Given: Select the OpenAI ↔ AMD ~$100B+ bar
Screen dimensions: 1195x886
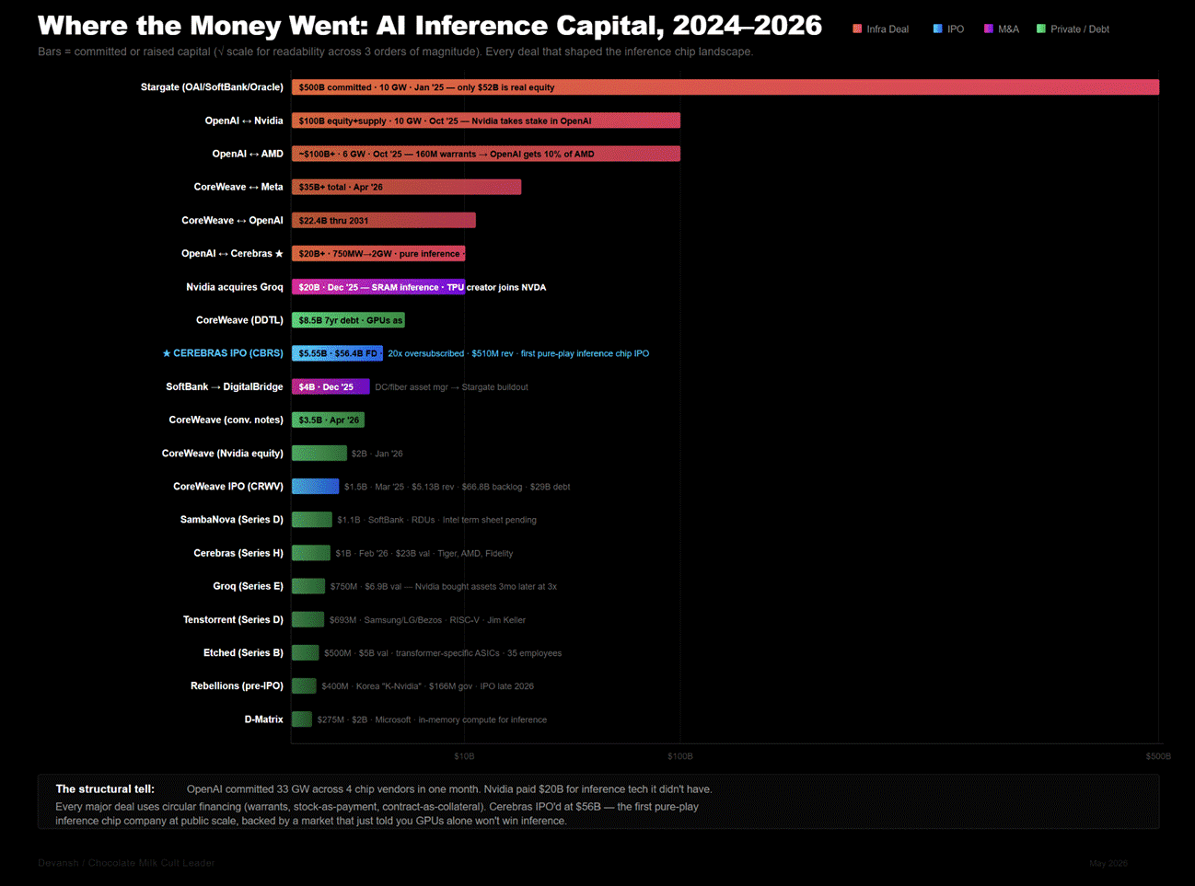Looking at the screenshot, I should (x=486, y=154).
